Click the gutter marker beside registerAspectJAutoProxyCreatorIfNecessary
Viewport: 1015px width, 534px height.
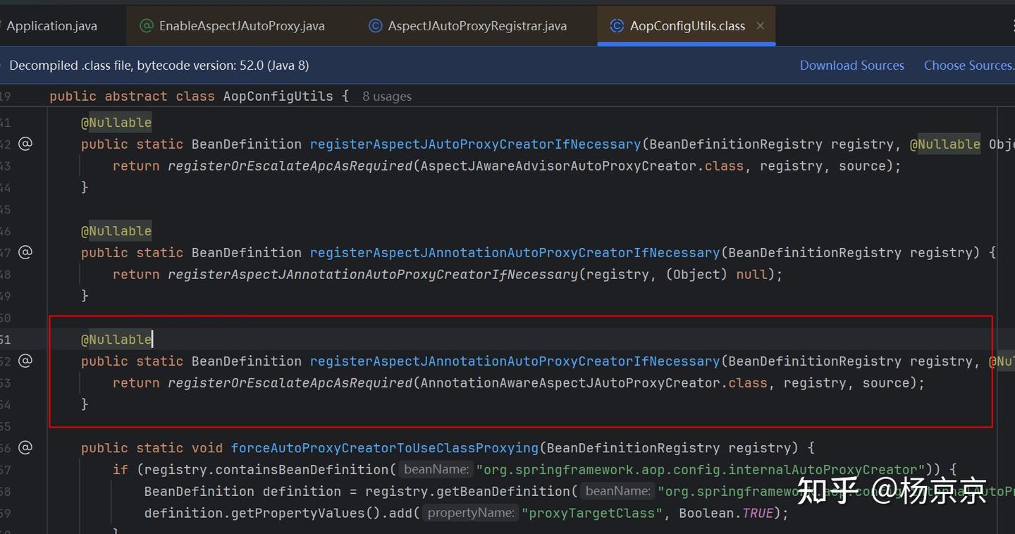point(25,144)
